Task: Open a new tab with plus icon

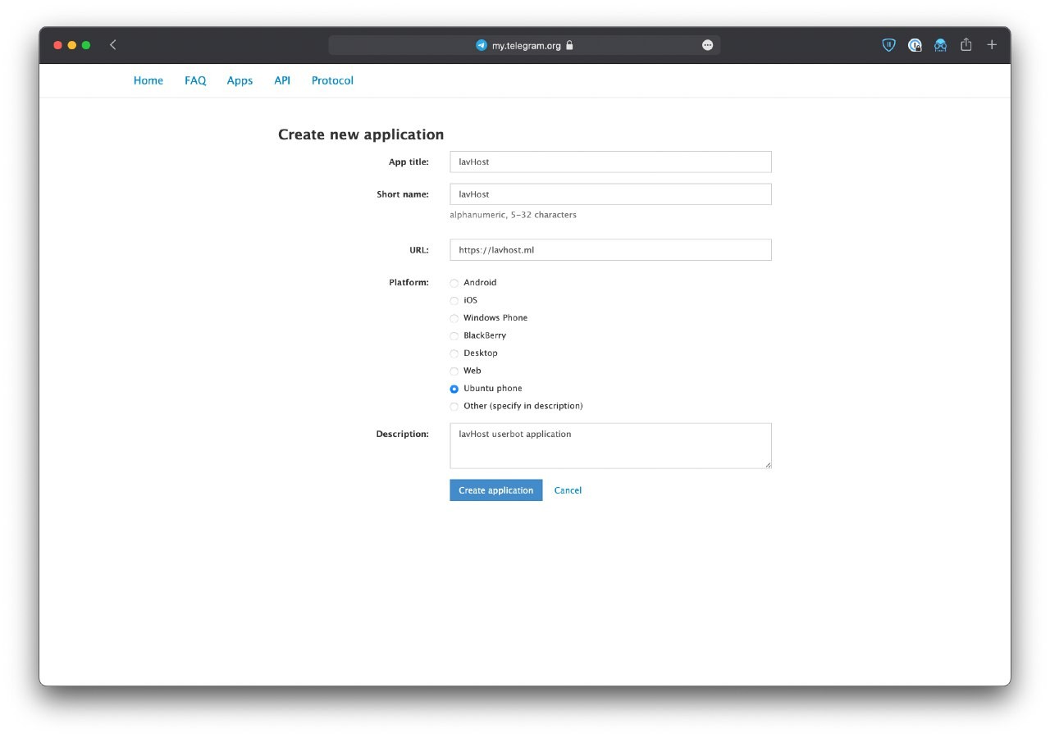Action: [x=992, y=45]
